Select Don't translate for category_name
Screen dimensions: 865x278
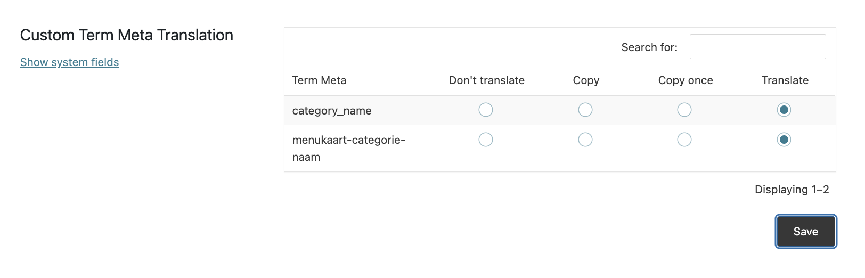tap(486, 110)
